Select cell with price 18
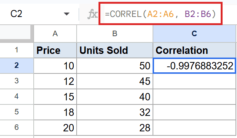 pos(55,112)
